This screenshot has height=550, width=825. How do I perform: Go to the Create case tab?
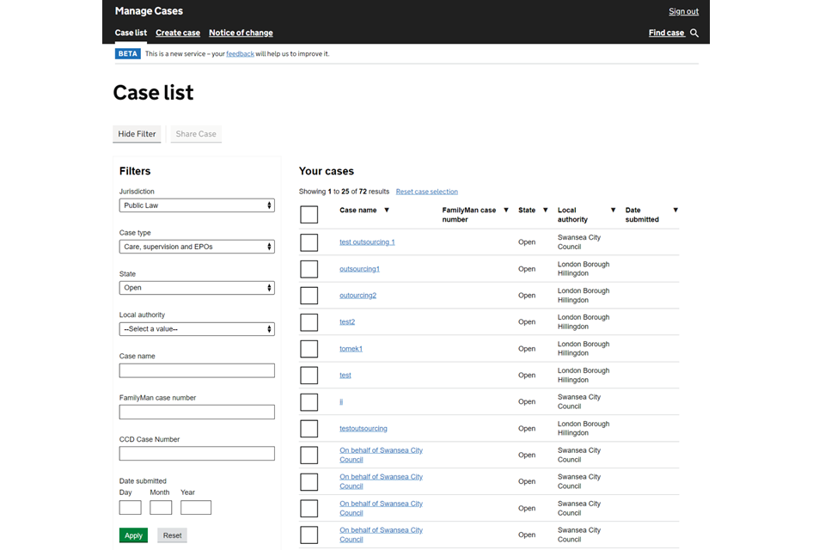(178, 34)
